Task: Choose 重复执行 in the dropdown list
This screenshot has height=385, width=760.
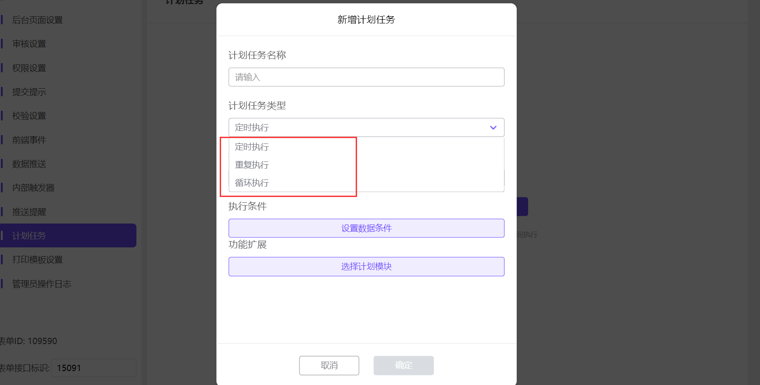Action: pos(252,165)
